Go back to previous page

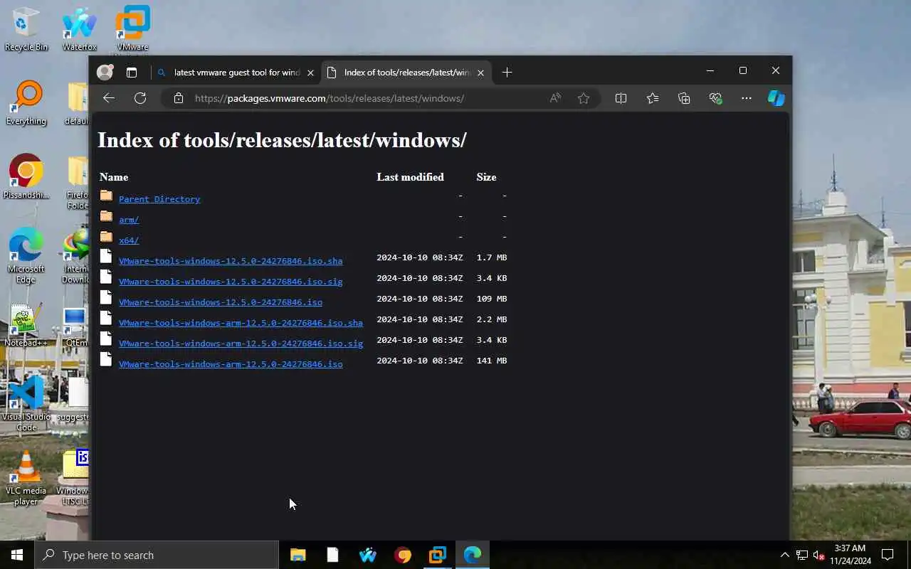(x=108, y=98)
